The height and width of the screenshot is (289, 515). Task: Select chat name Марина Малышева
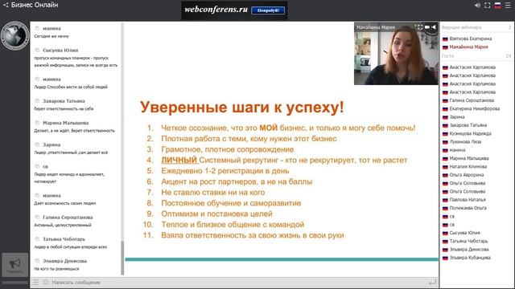(x=66, y=123)
